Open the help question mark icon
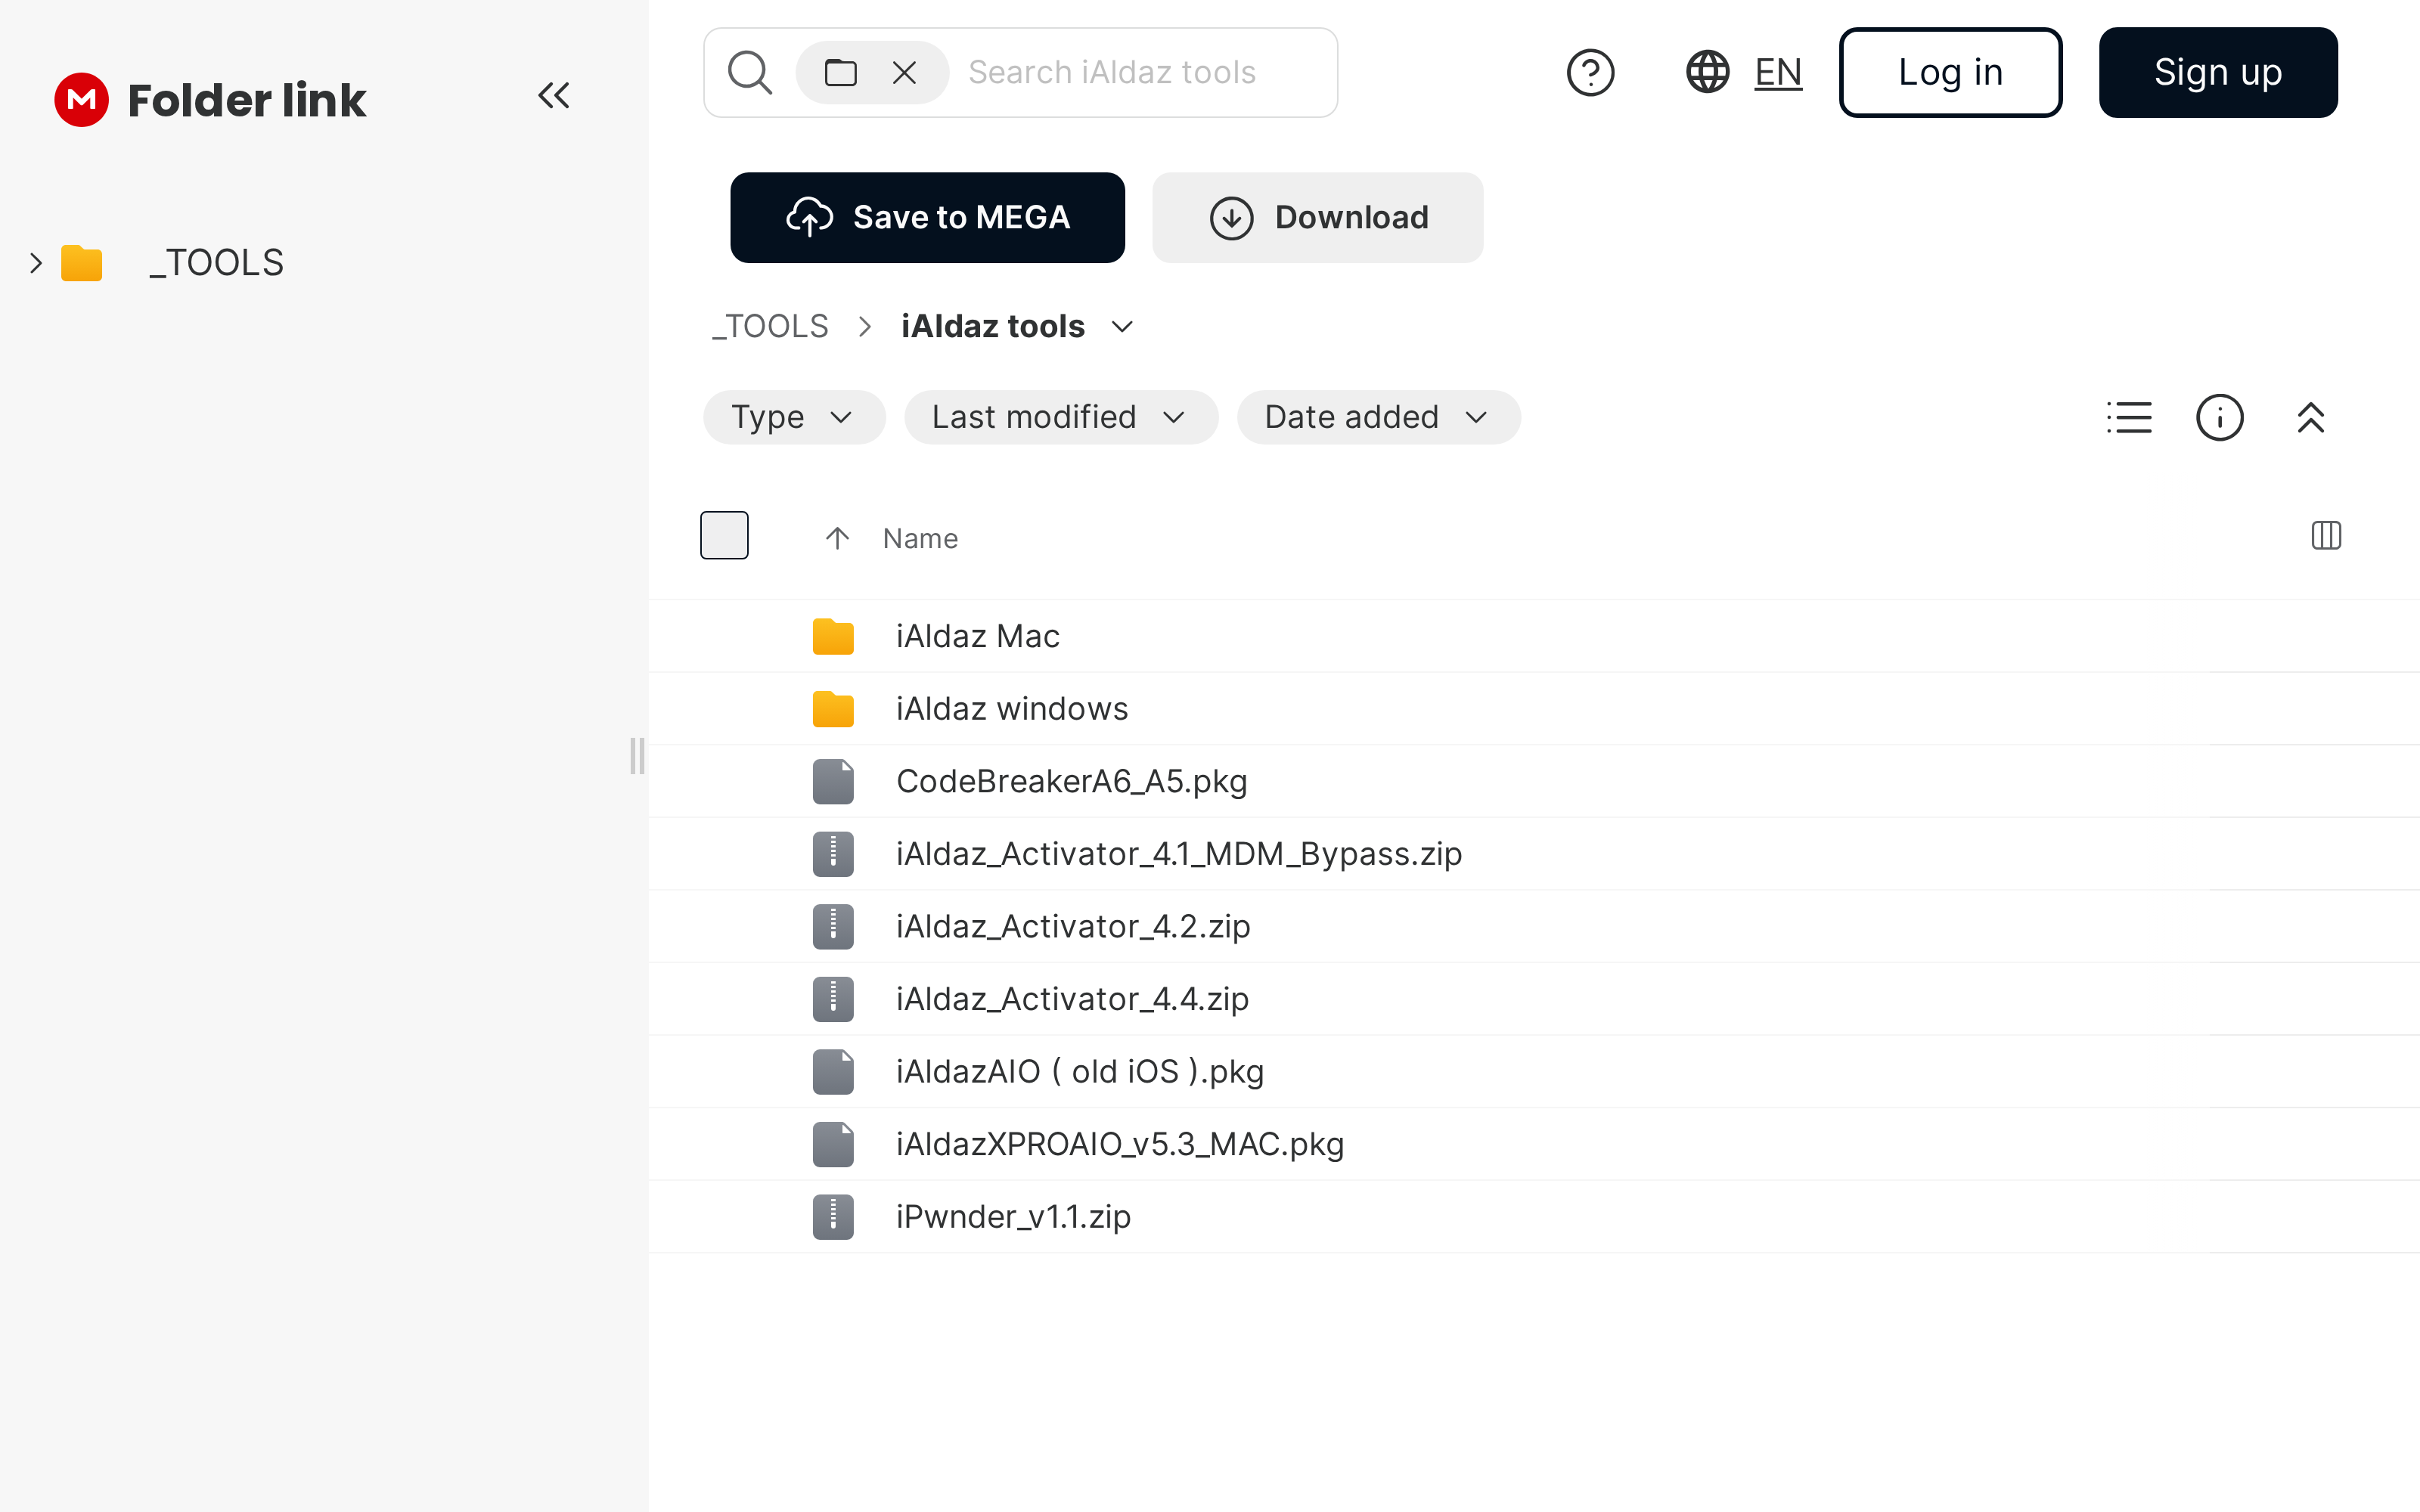2420x1512 pixels. coord(1590,72)
